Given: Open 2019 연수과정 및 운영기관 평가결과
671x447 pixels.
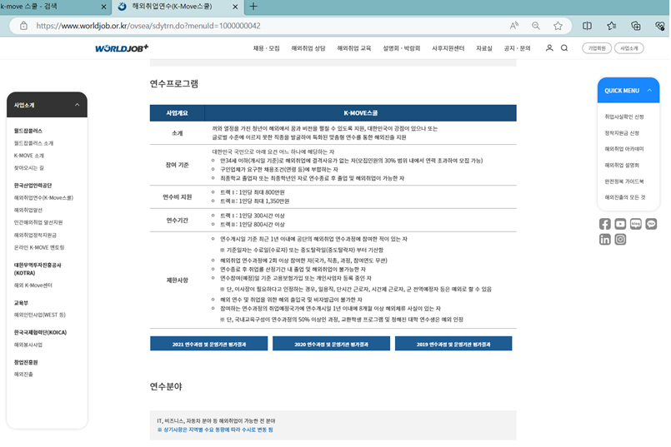Looking at the screenshot, I should [453, 344].
